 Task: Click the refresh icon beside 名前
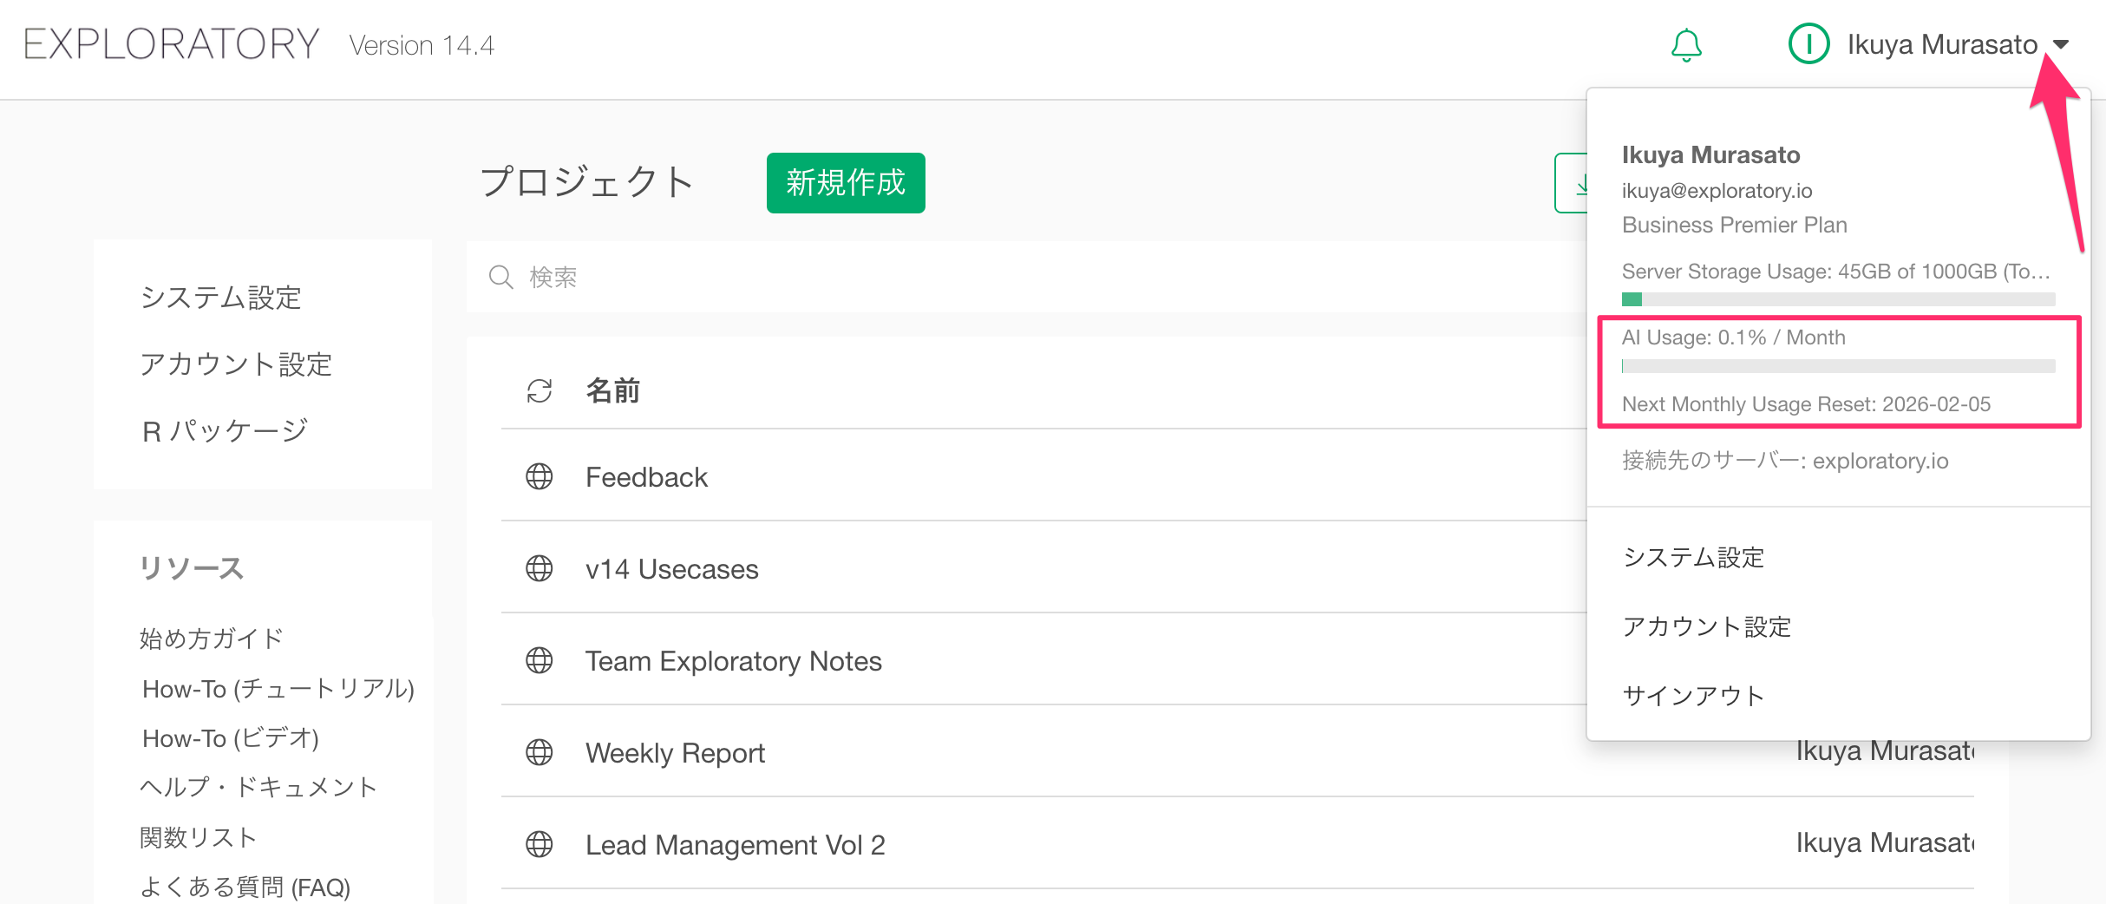tap(540, 391)
